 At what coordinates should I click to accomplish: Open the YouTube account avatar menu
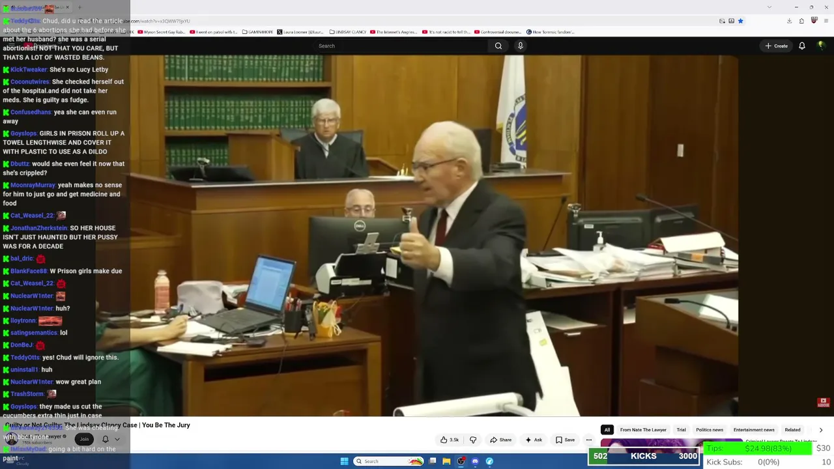(x=821, y=46)
